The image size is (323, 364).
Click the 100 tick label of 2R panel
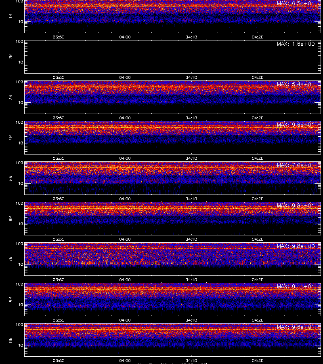(x=19, y=42)
